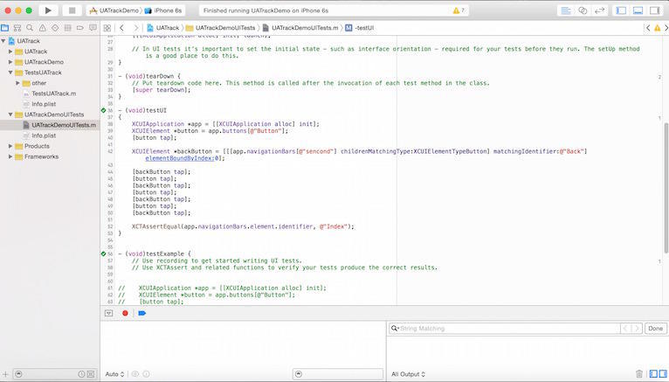The height and width of the screenshot is (382, 669).
Task: Expand the UATrack folder
Action: point(10,52)
